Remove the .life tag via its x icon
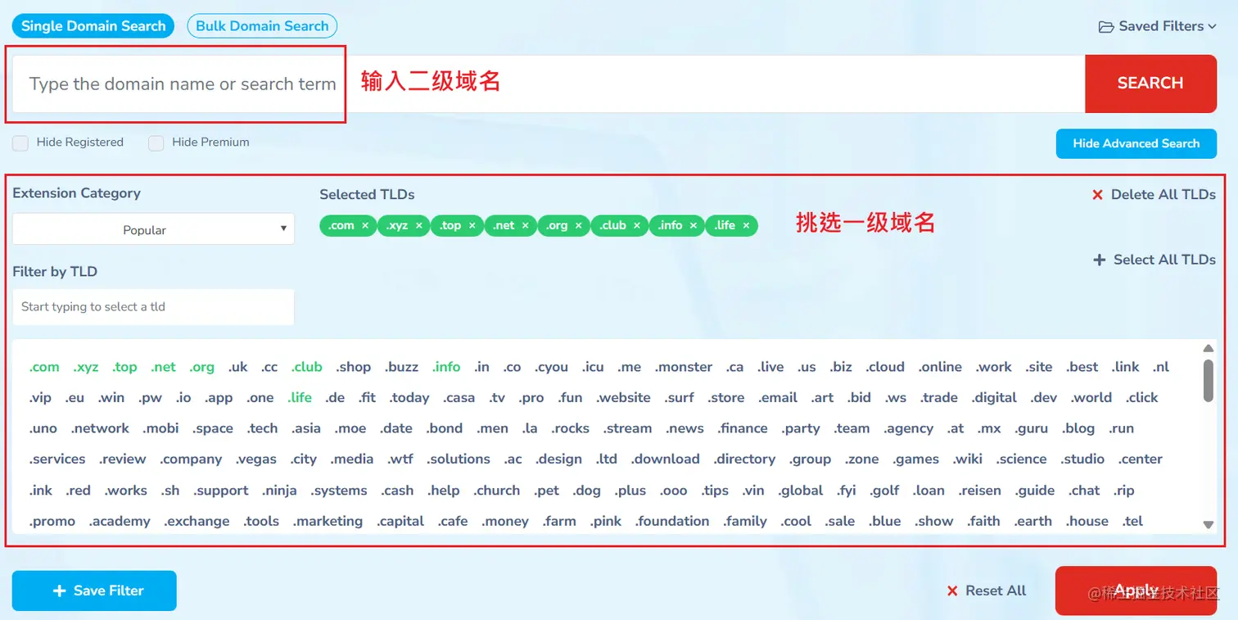The image size is (1238, 620). (x=746, y=225)
